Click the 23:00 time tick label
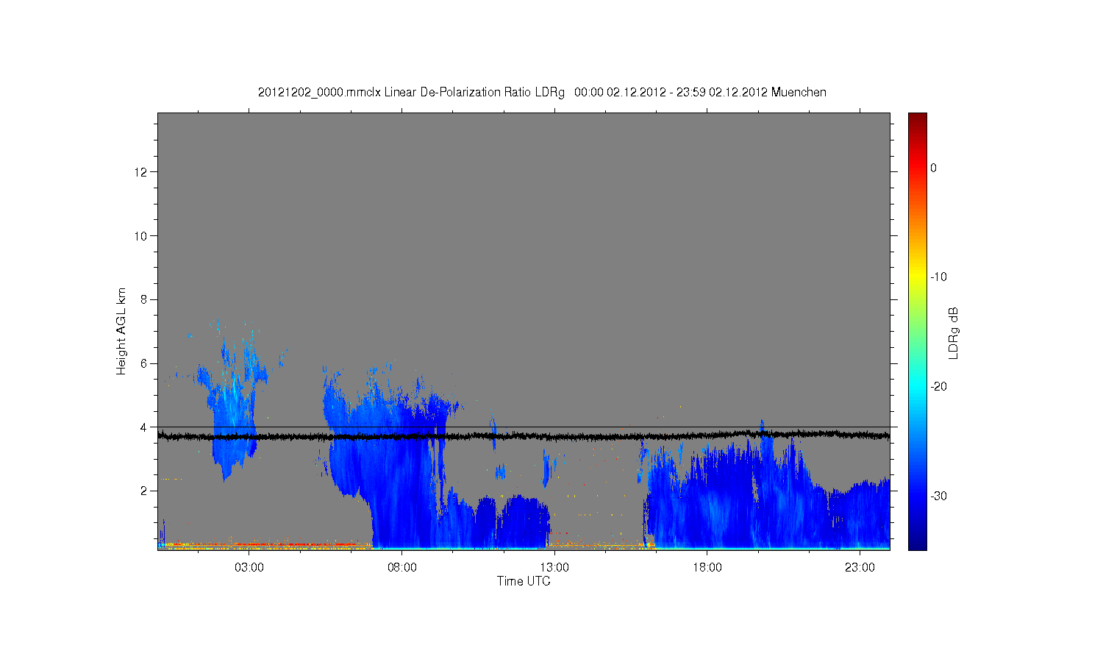This screenshot has height=662, width=1103. (860, 568)
